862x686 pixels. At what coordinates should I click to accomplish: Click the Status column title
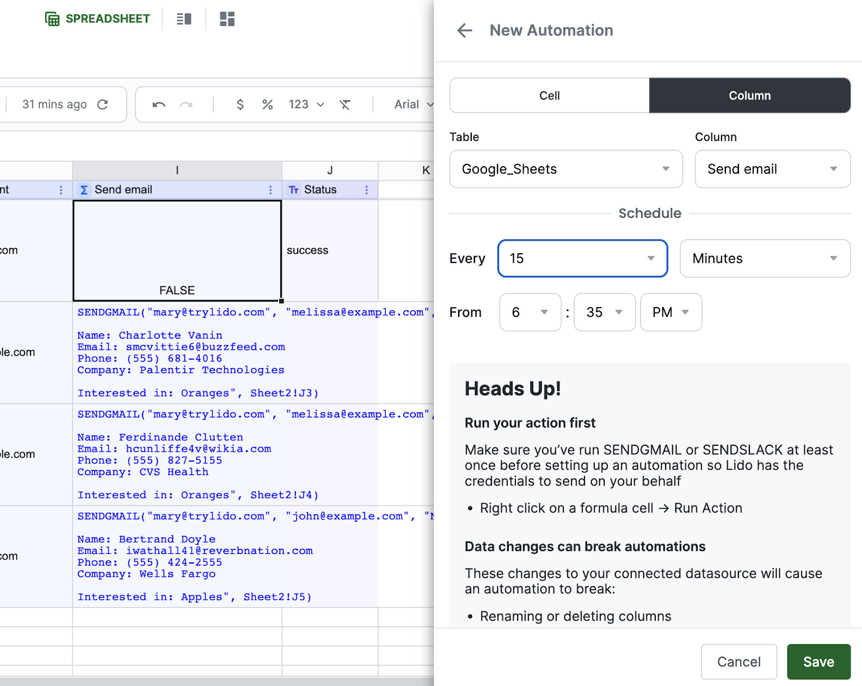pos(321,189)
